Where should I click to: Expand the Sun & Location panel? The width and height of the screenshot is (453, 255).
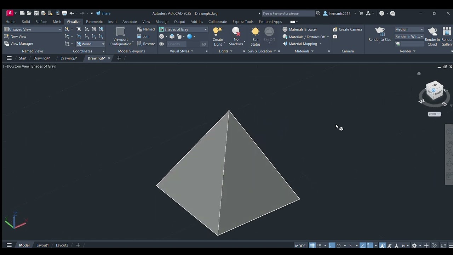coord(262,51)
